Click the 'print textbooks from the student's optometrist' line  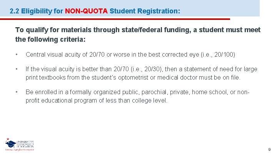coord(133,77)
